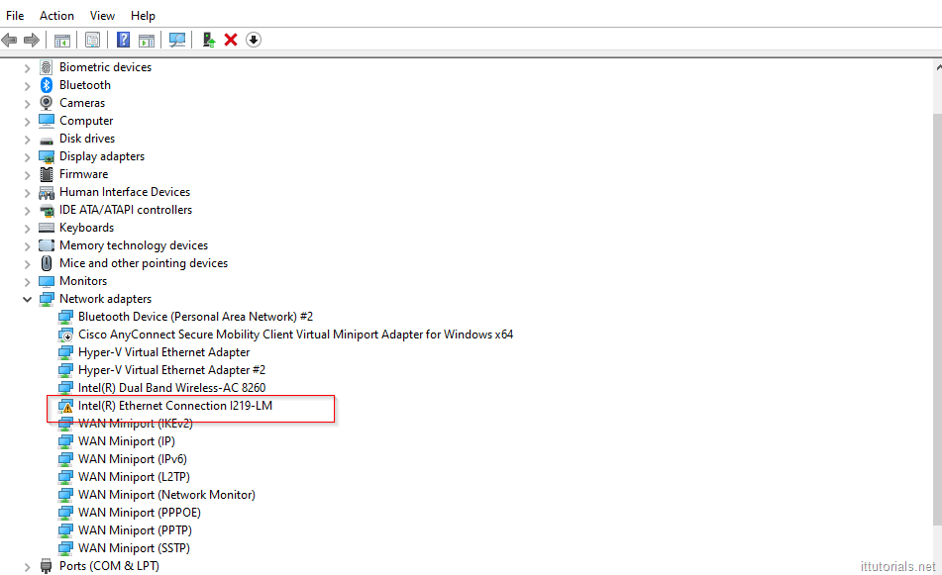The width and height of the screenshot is (942, 575).
Task: Click the Ports (COM & LPT) icon
Action: 47,566
